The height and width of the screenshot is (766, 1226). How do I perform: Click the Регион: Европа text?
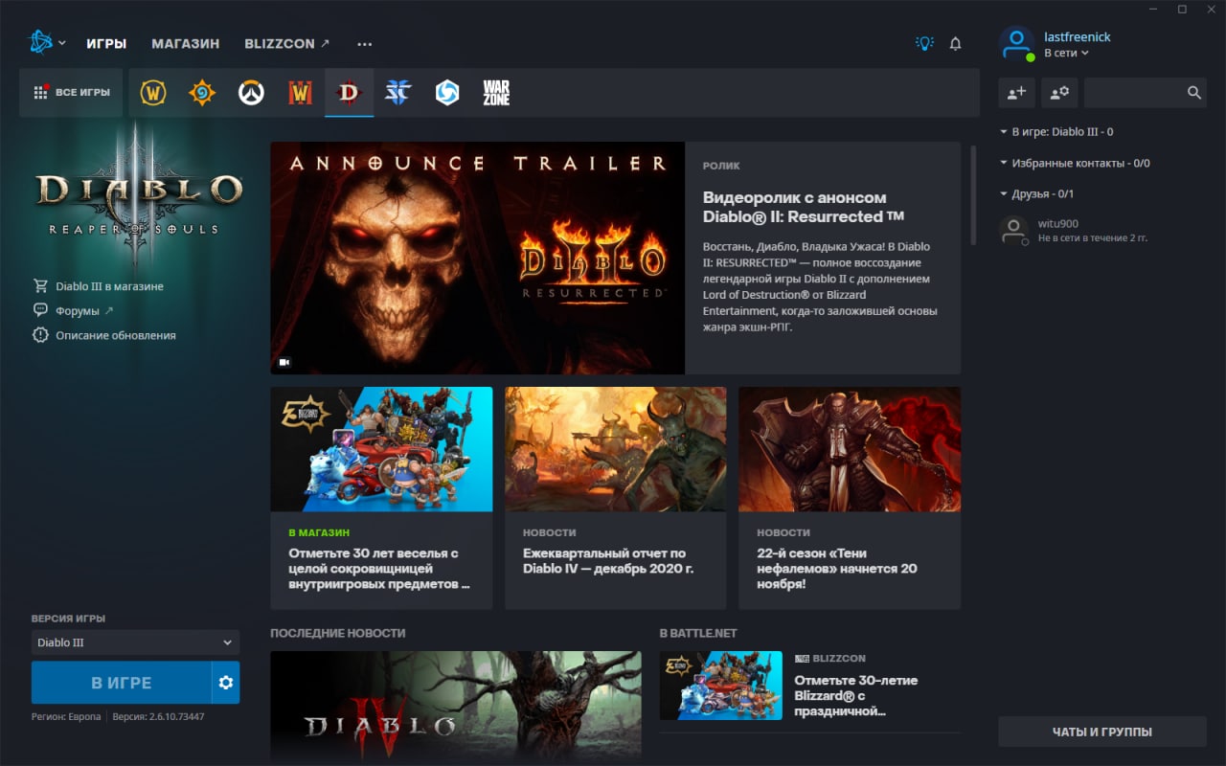tap(66, 716)
